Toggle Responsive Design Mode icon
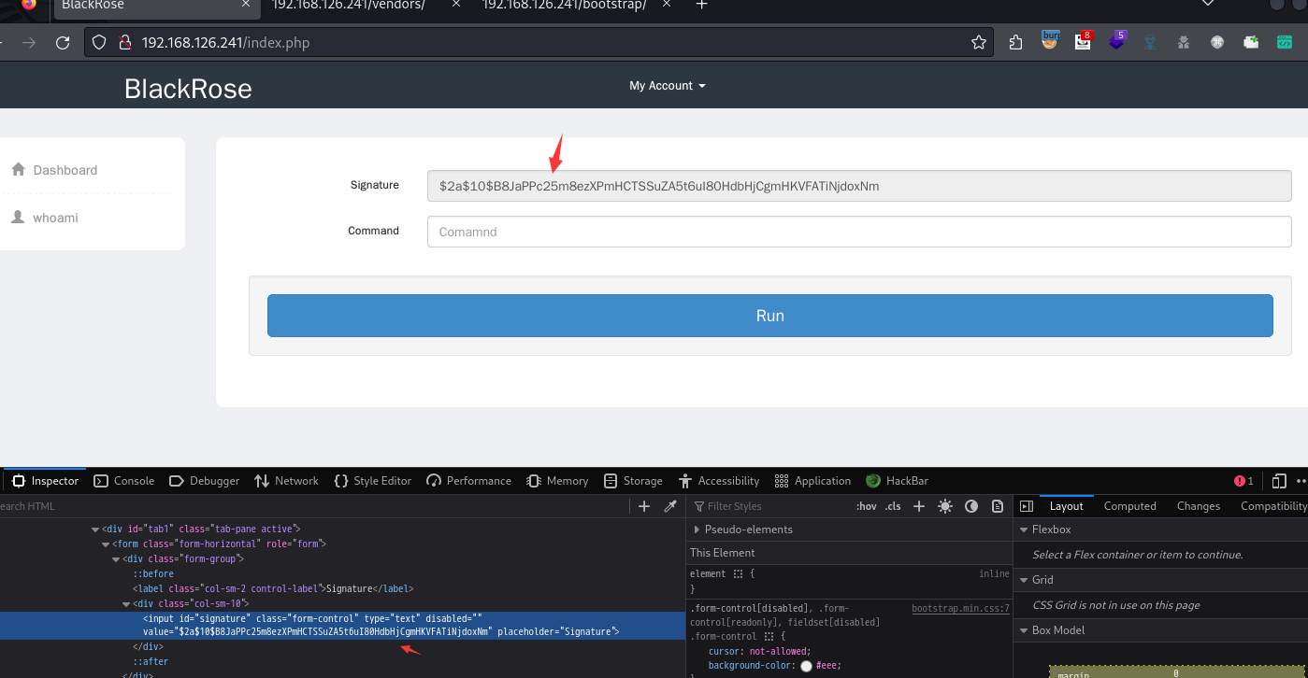The image size is (1308, 678). [1279, 481]
